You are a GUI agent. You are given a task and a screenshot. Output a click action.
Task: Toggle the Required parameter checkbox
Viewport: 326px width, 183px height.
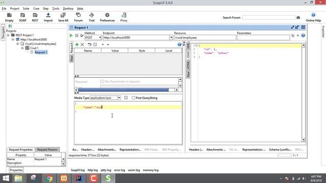[102, 81]
